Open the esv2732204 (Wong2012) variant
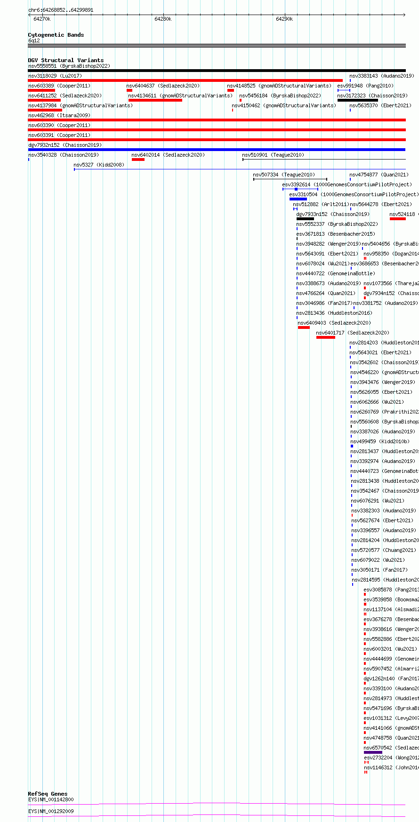419x822 pixels. tap(391, 758)
